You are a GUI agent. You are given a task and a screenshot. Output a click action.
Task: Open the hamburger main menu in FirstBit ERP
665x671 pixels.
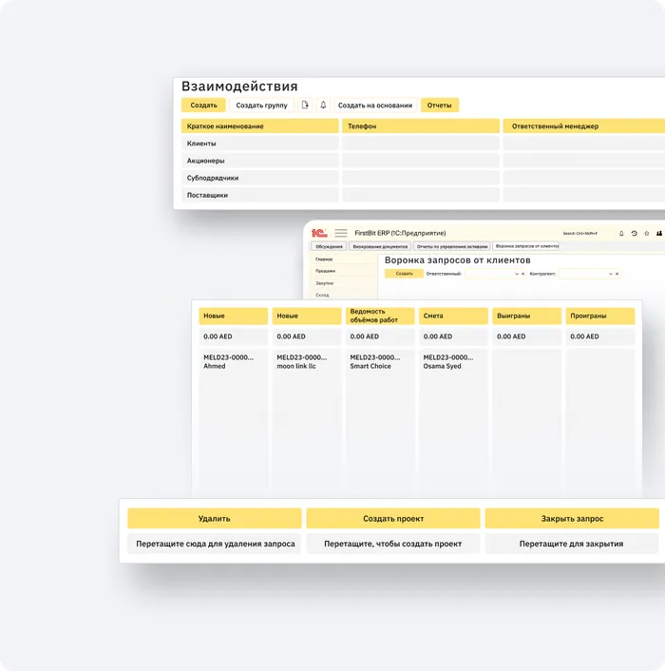(x=341, y=233)
